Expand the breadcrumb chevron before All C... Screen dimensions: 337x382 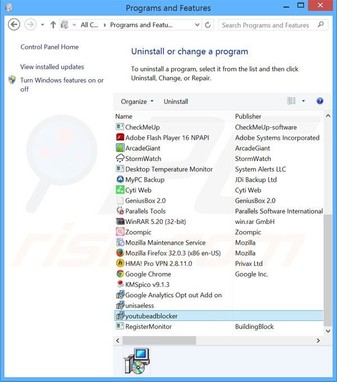[x=75, y=25]
